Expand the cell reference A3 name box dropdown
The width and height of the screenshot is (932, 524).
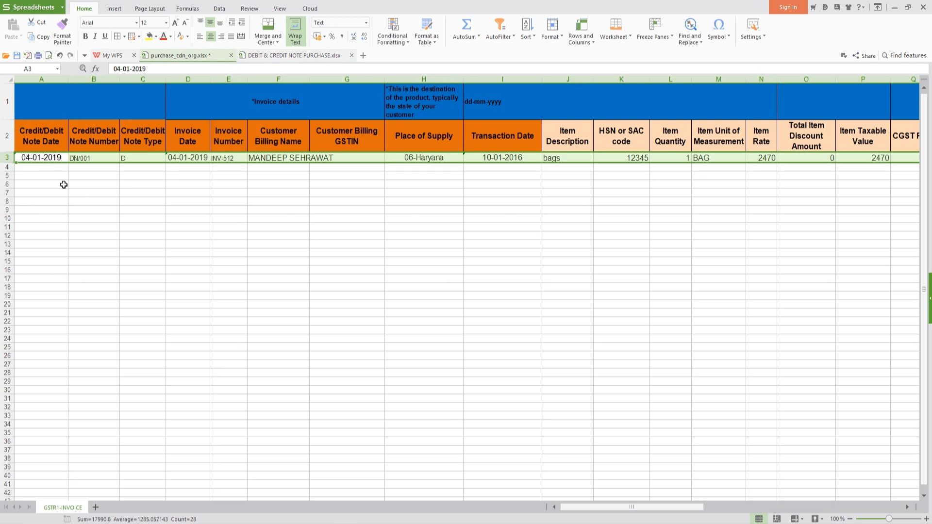[57, 69]
